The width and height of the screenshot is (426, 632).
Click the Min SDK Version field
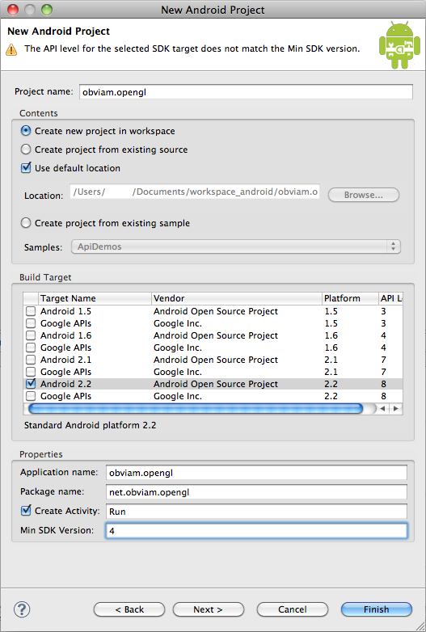(256, 530)
